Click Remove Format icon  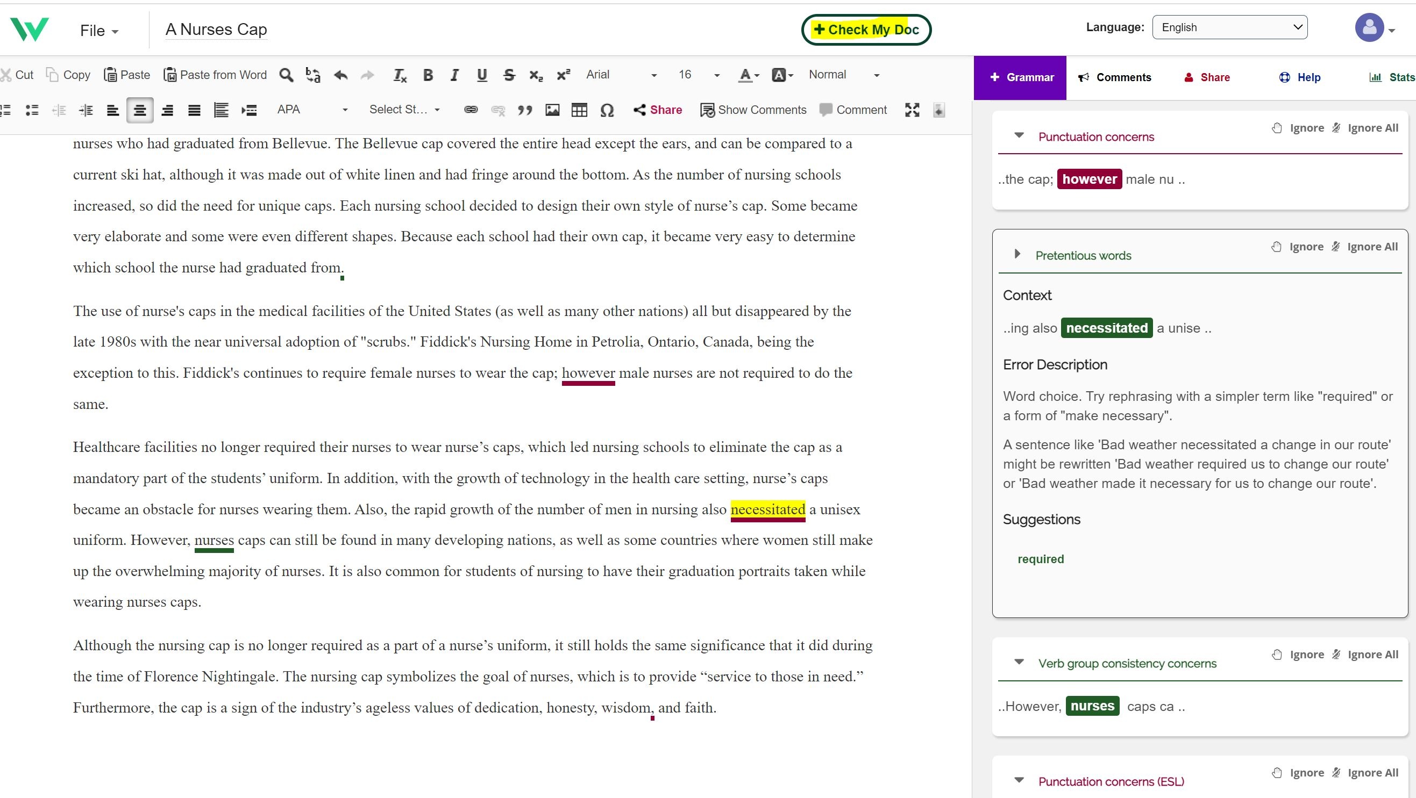400,75
